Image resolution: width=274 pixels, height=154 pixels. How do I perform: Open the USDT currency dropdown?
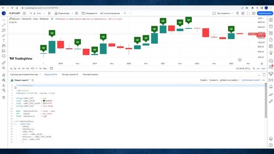pyautogui.click(x=261, y=18)
